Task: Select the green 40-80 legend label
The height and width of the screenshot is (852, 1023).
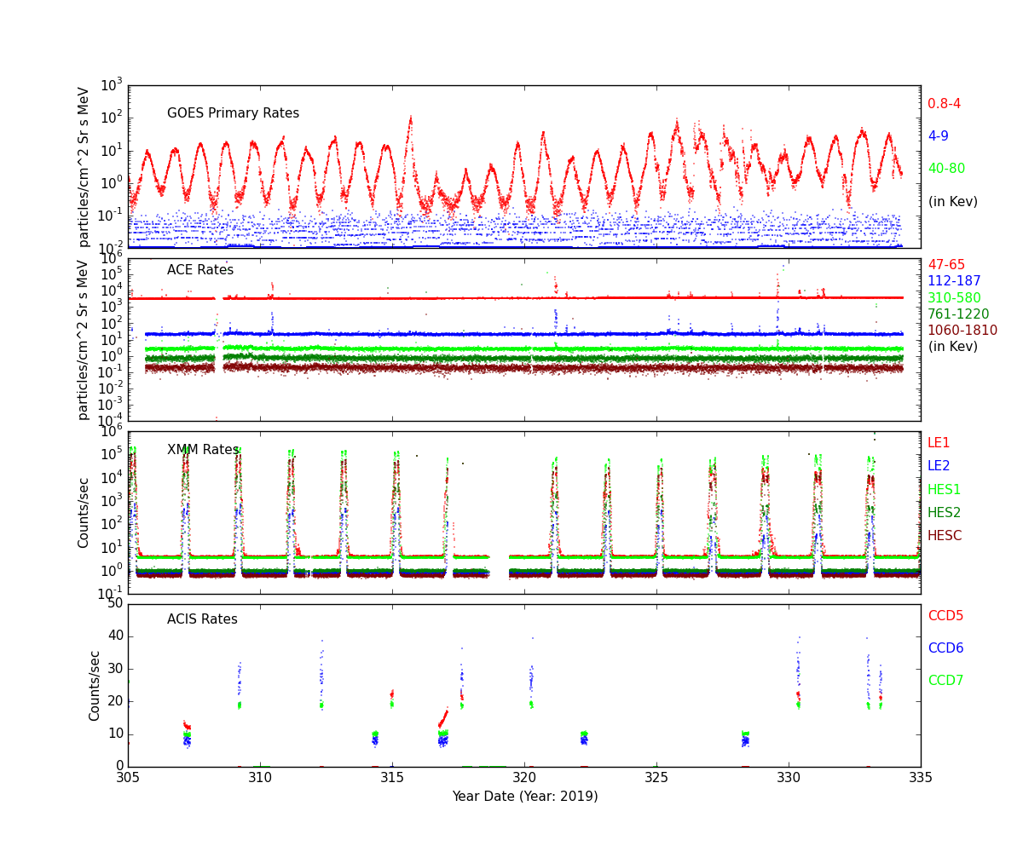Action: [946, 169]
